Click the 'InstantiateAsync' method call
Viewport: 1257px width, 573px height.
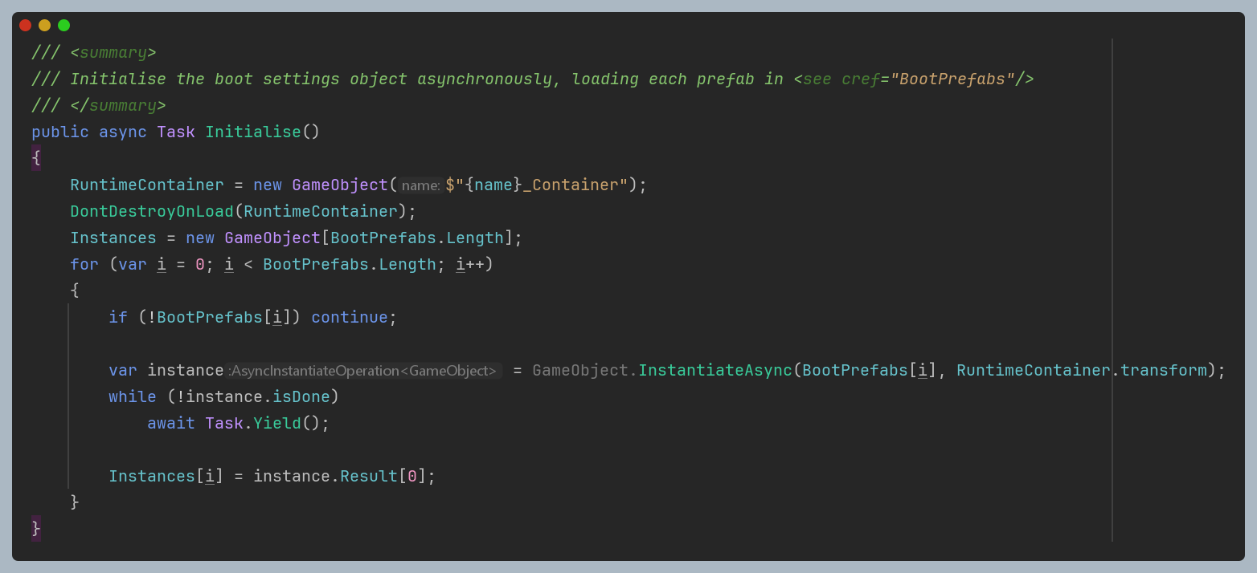click(x=715, y=370)
